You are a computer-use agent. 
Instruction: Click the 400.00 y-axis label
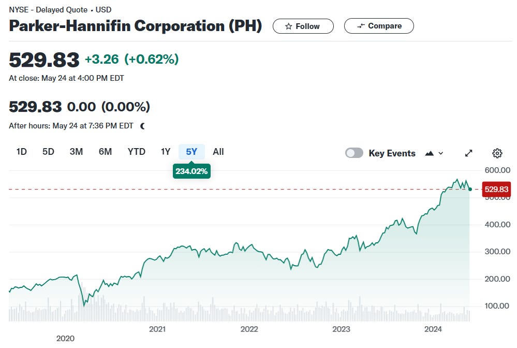coord(497,225)
